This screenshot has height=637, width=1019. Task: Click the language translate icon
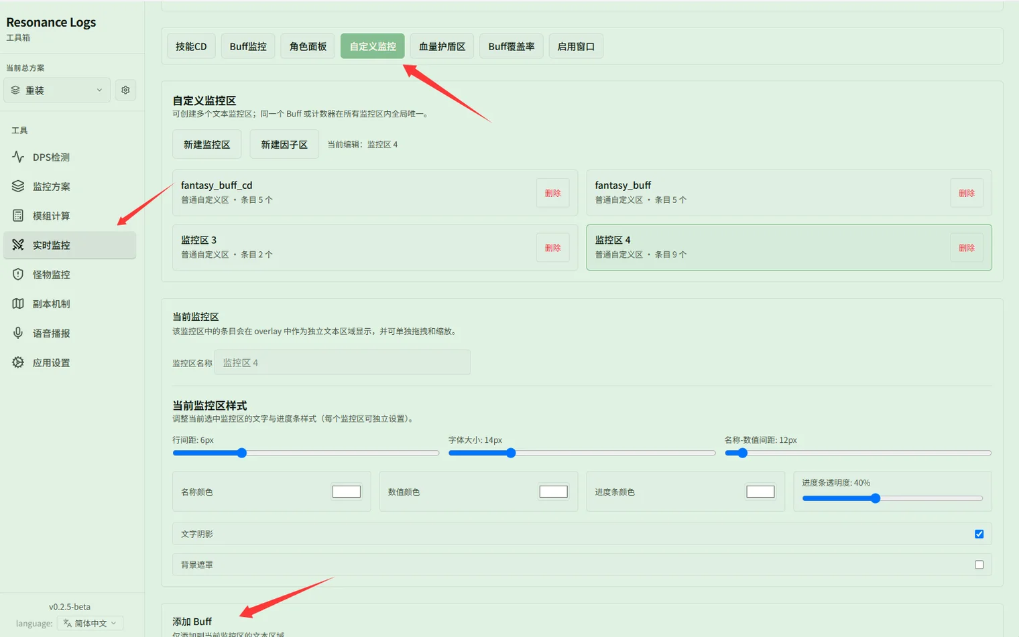pyautogui.click(x=67, y=623)
